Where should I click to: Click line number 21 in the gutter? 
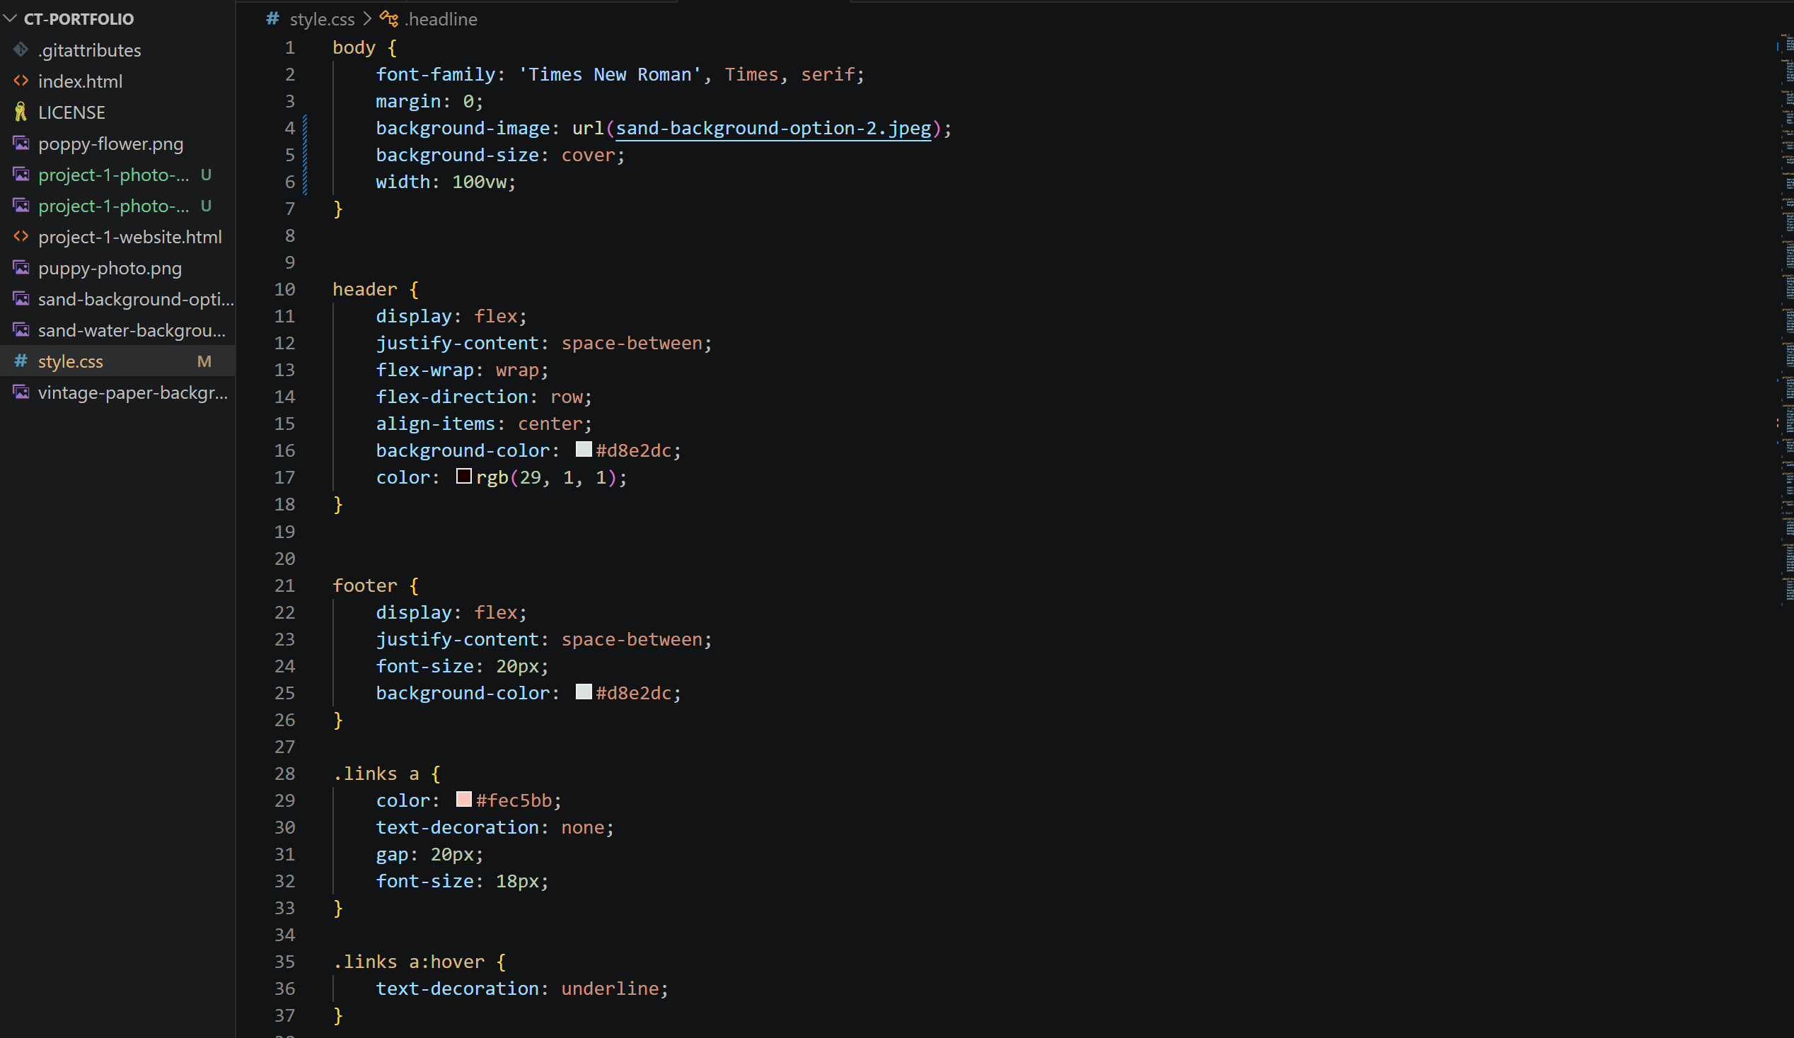285,585
